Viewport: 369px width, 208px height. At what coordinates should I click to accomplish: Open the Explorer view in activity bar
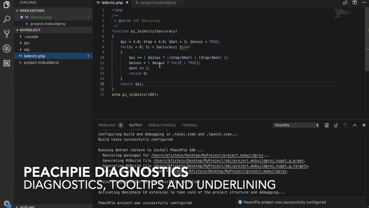pyautogui.click(x=7, y=5)
